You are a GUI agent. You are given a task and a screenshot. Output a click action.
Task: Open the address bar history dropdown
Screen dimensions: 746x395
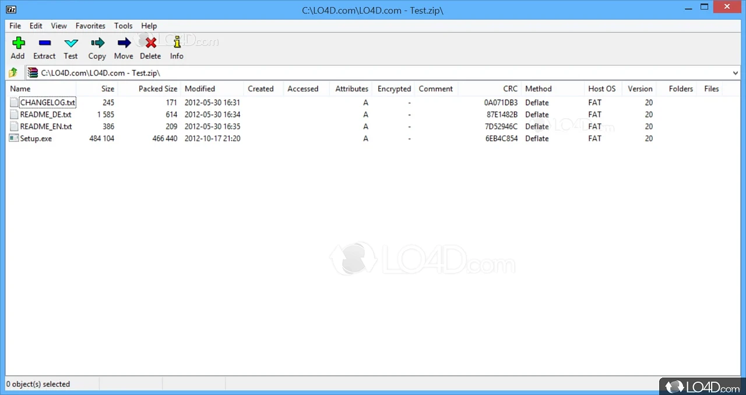pyautogui.click(x=735, y=72)
